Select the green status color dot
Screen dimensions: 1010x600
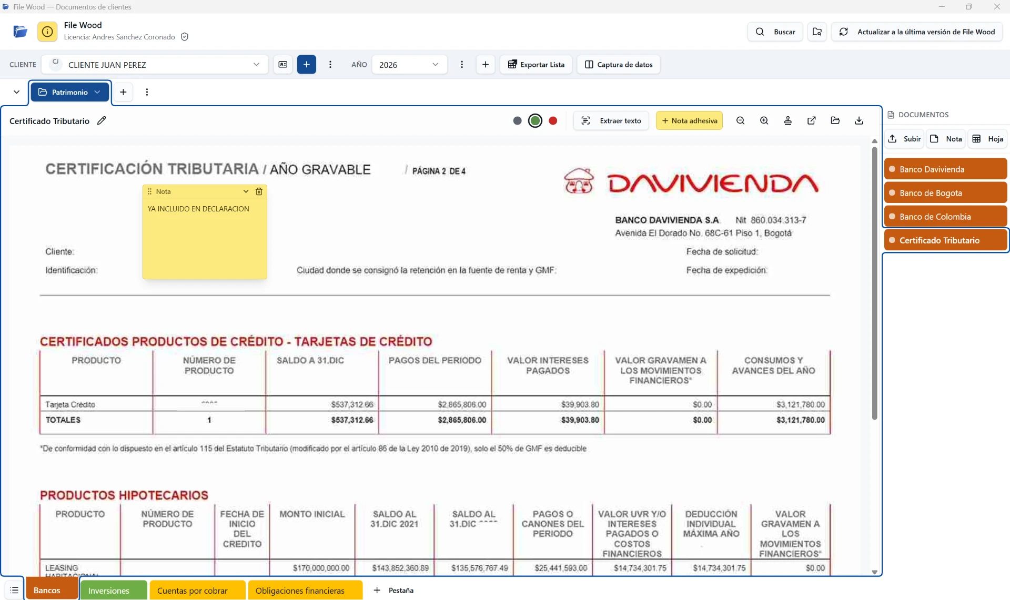click(535, 120)
